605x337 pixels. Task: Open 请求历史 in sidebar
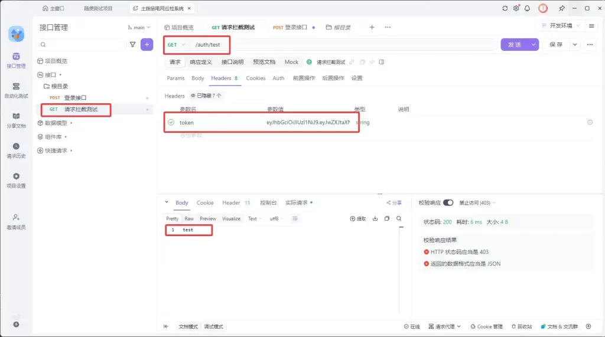(x=16, y=150)
